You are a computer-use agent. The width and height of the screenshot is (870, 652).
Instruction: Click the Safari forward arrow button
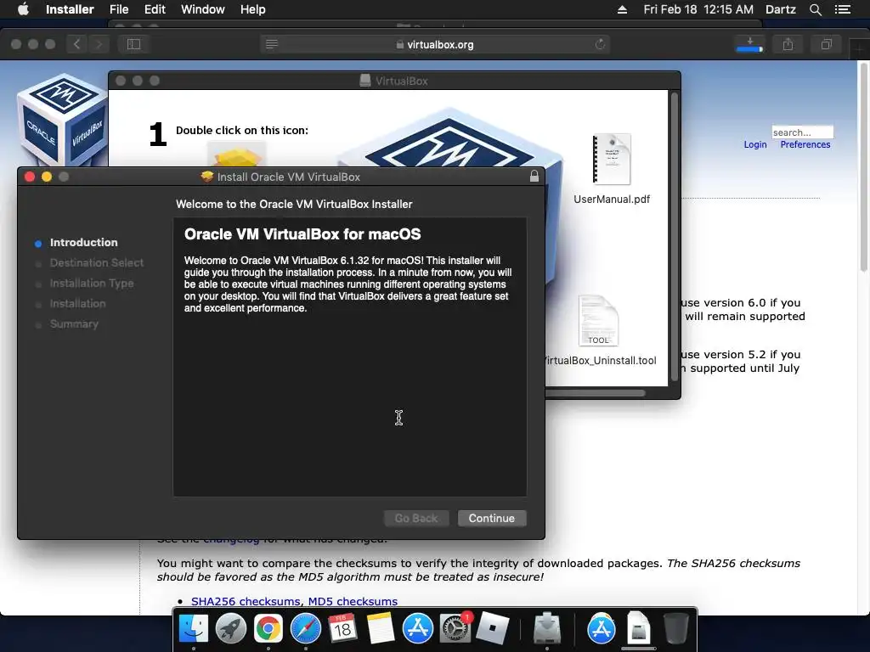(x=99, y=44)
